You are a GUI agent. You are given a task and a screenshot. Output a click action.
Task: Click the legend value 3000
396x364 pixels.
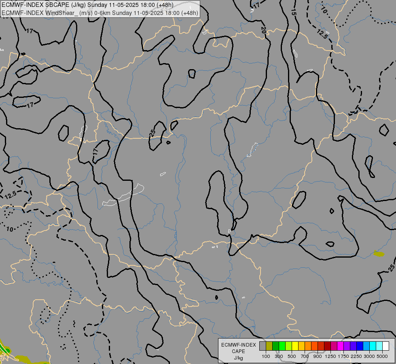pos(369,356)
